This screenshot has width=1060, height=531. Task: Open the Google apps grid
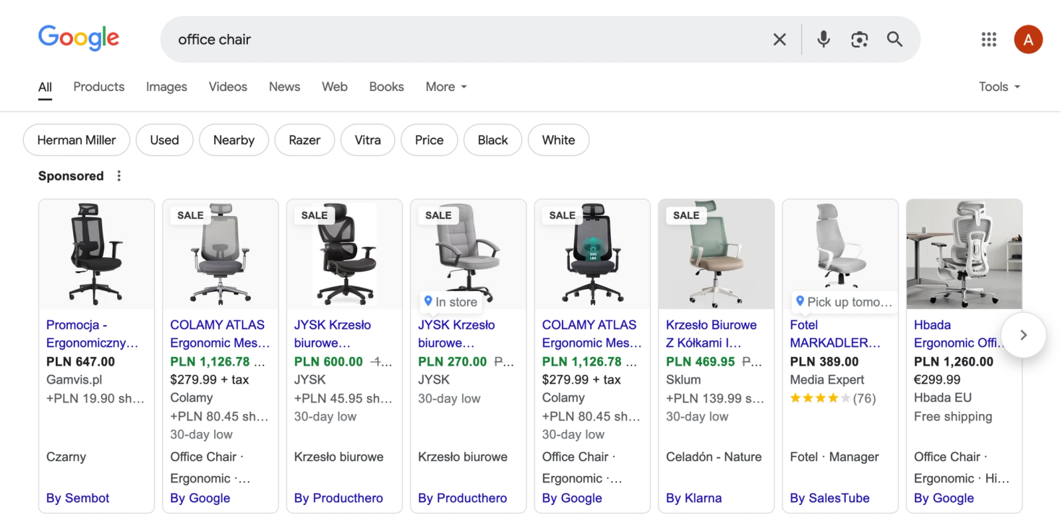[x=989, y=40]
